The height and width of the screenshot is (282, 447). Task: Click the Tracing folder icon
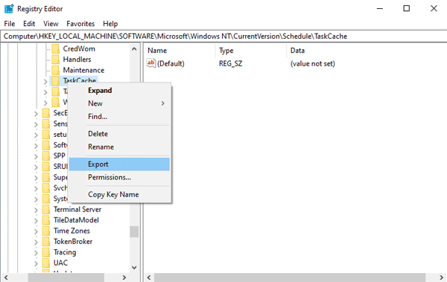46,252
